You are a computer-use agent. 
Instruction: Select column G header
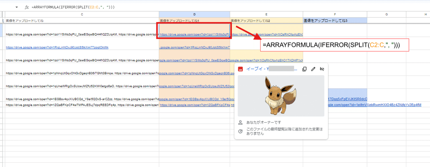[x=387, y=14]
